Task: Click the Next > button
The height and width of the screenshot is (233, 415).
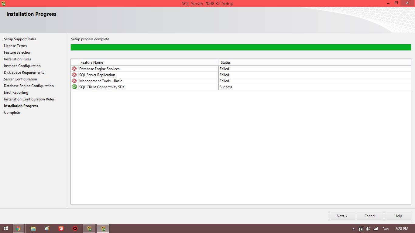Action: click(x=342, y=216)
